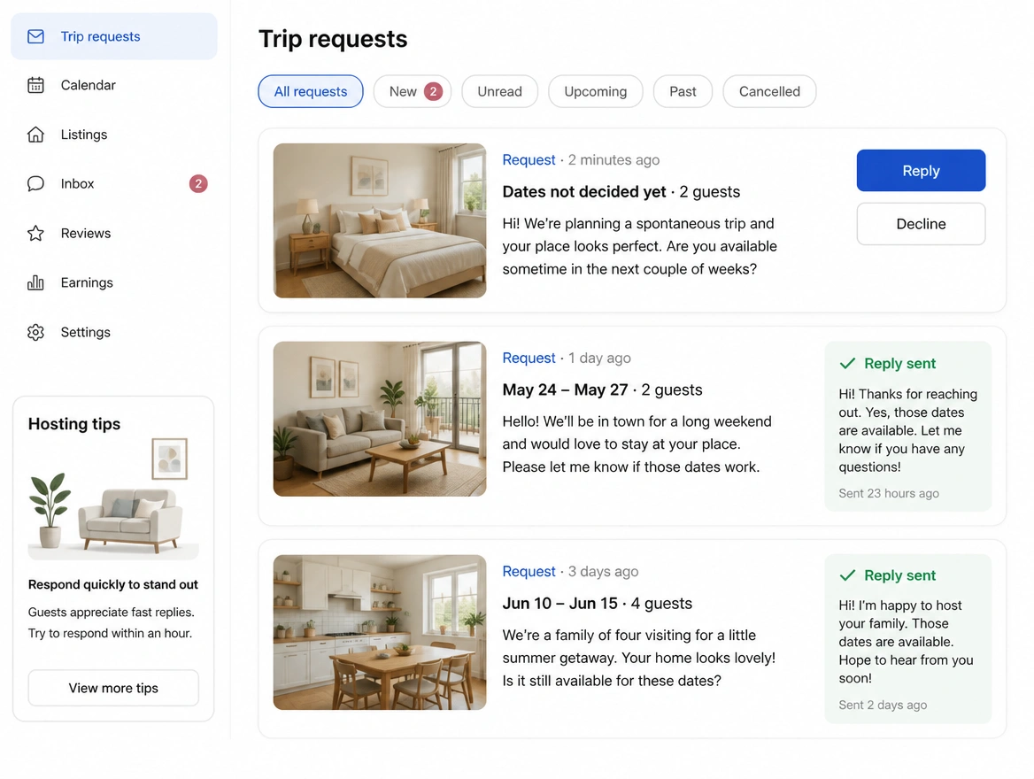Click the Request link for May 24 stay

click(x=529, y=358)
